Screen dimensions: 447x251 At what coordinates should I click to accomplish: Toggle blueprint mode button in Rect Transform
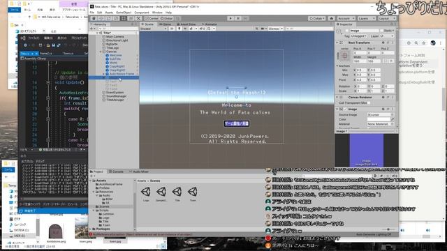(x=386, y=61)
